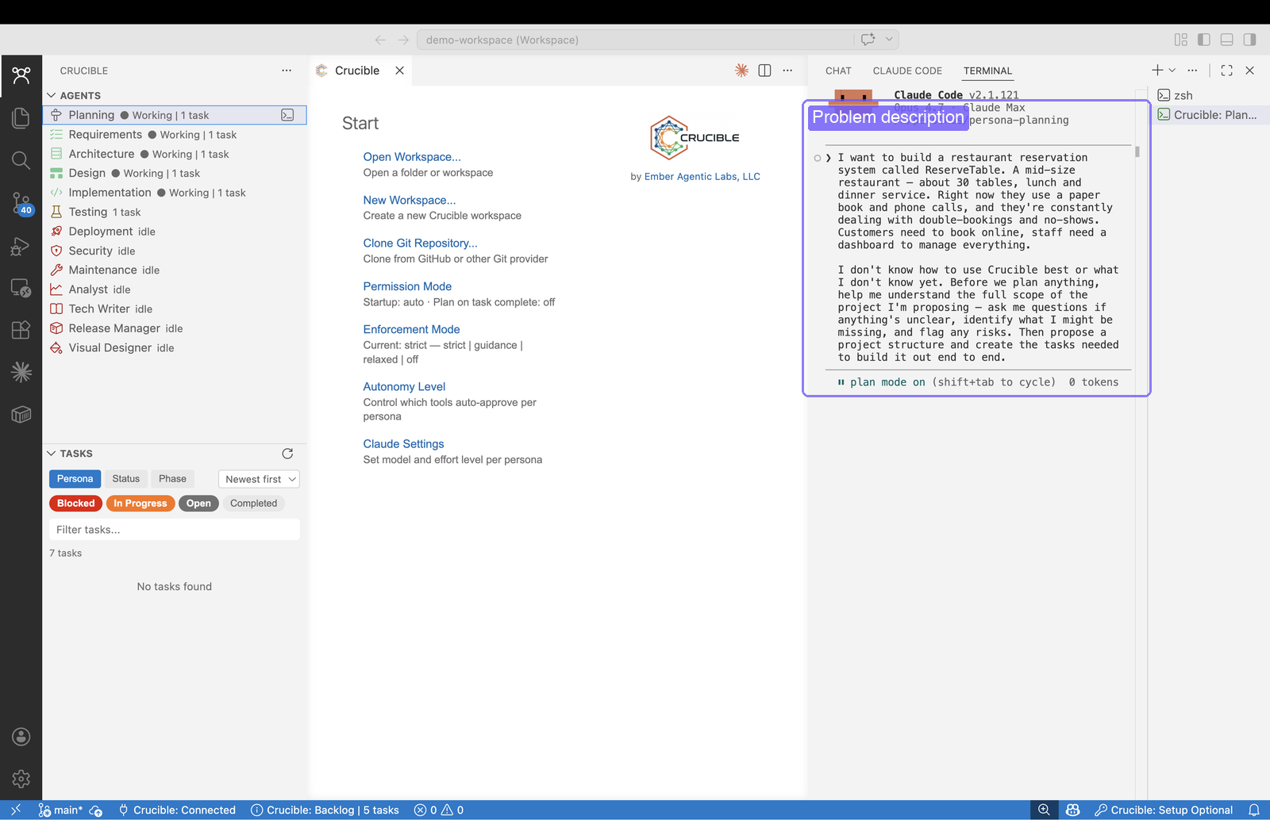Select the Visual Designer persona icon

[56, 347]
